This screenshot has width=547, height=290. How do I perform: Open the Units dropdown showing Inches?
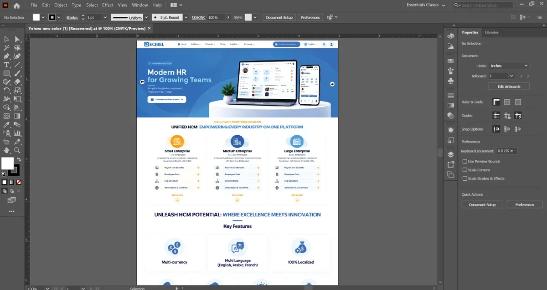tap(509, 66)
